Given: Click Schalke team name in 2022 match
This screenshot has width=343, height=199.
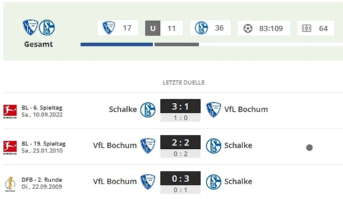Looking at the screenshot, I should pyautogui.click(x=123, y=109).
